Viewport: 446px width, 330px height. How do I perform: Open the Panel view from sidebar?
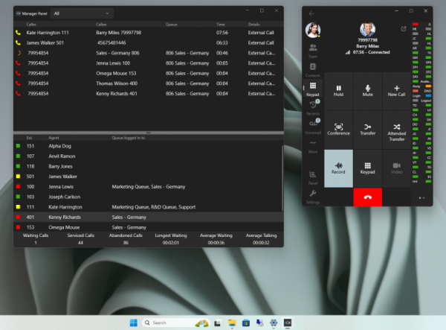[313, 178]
